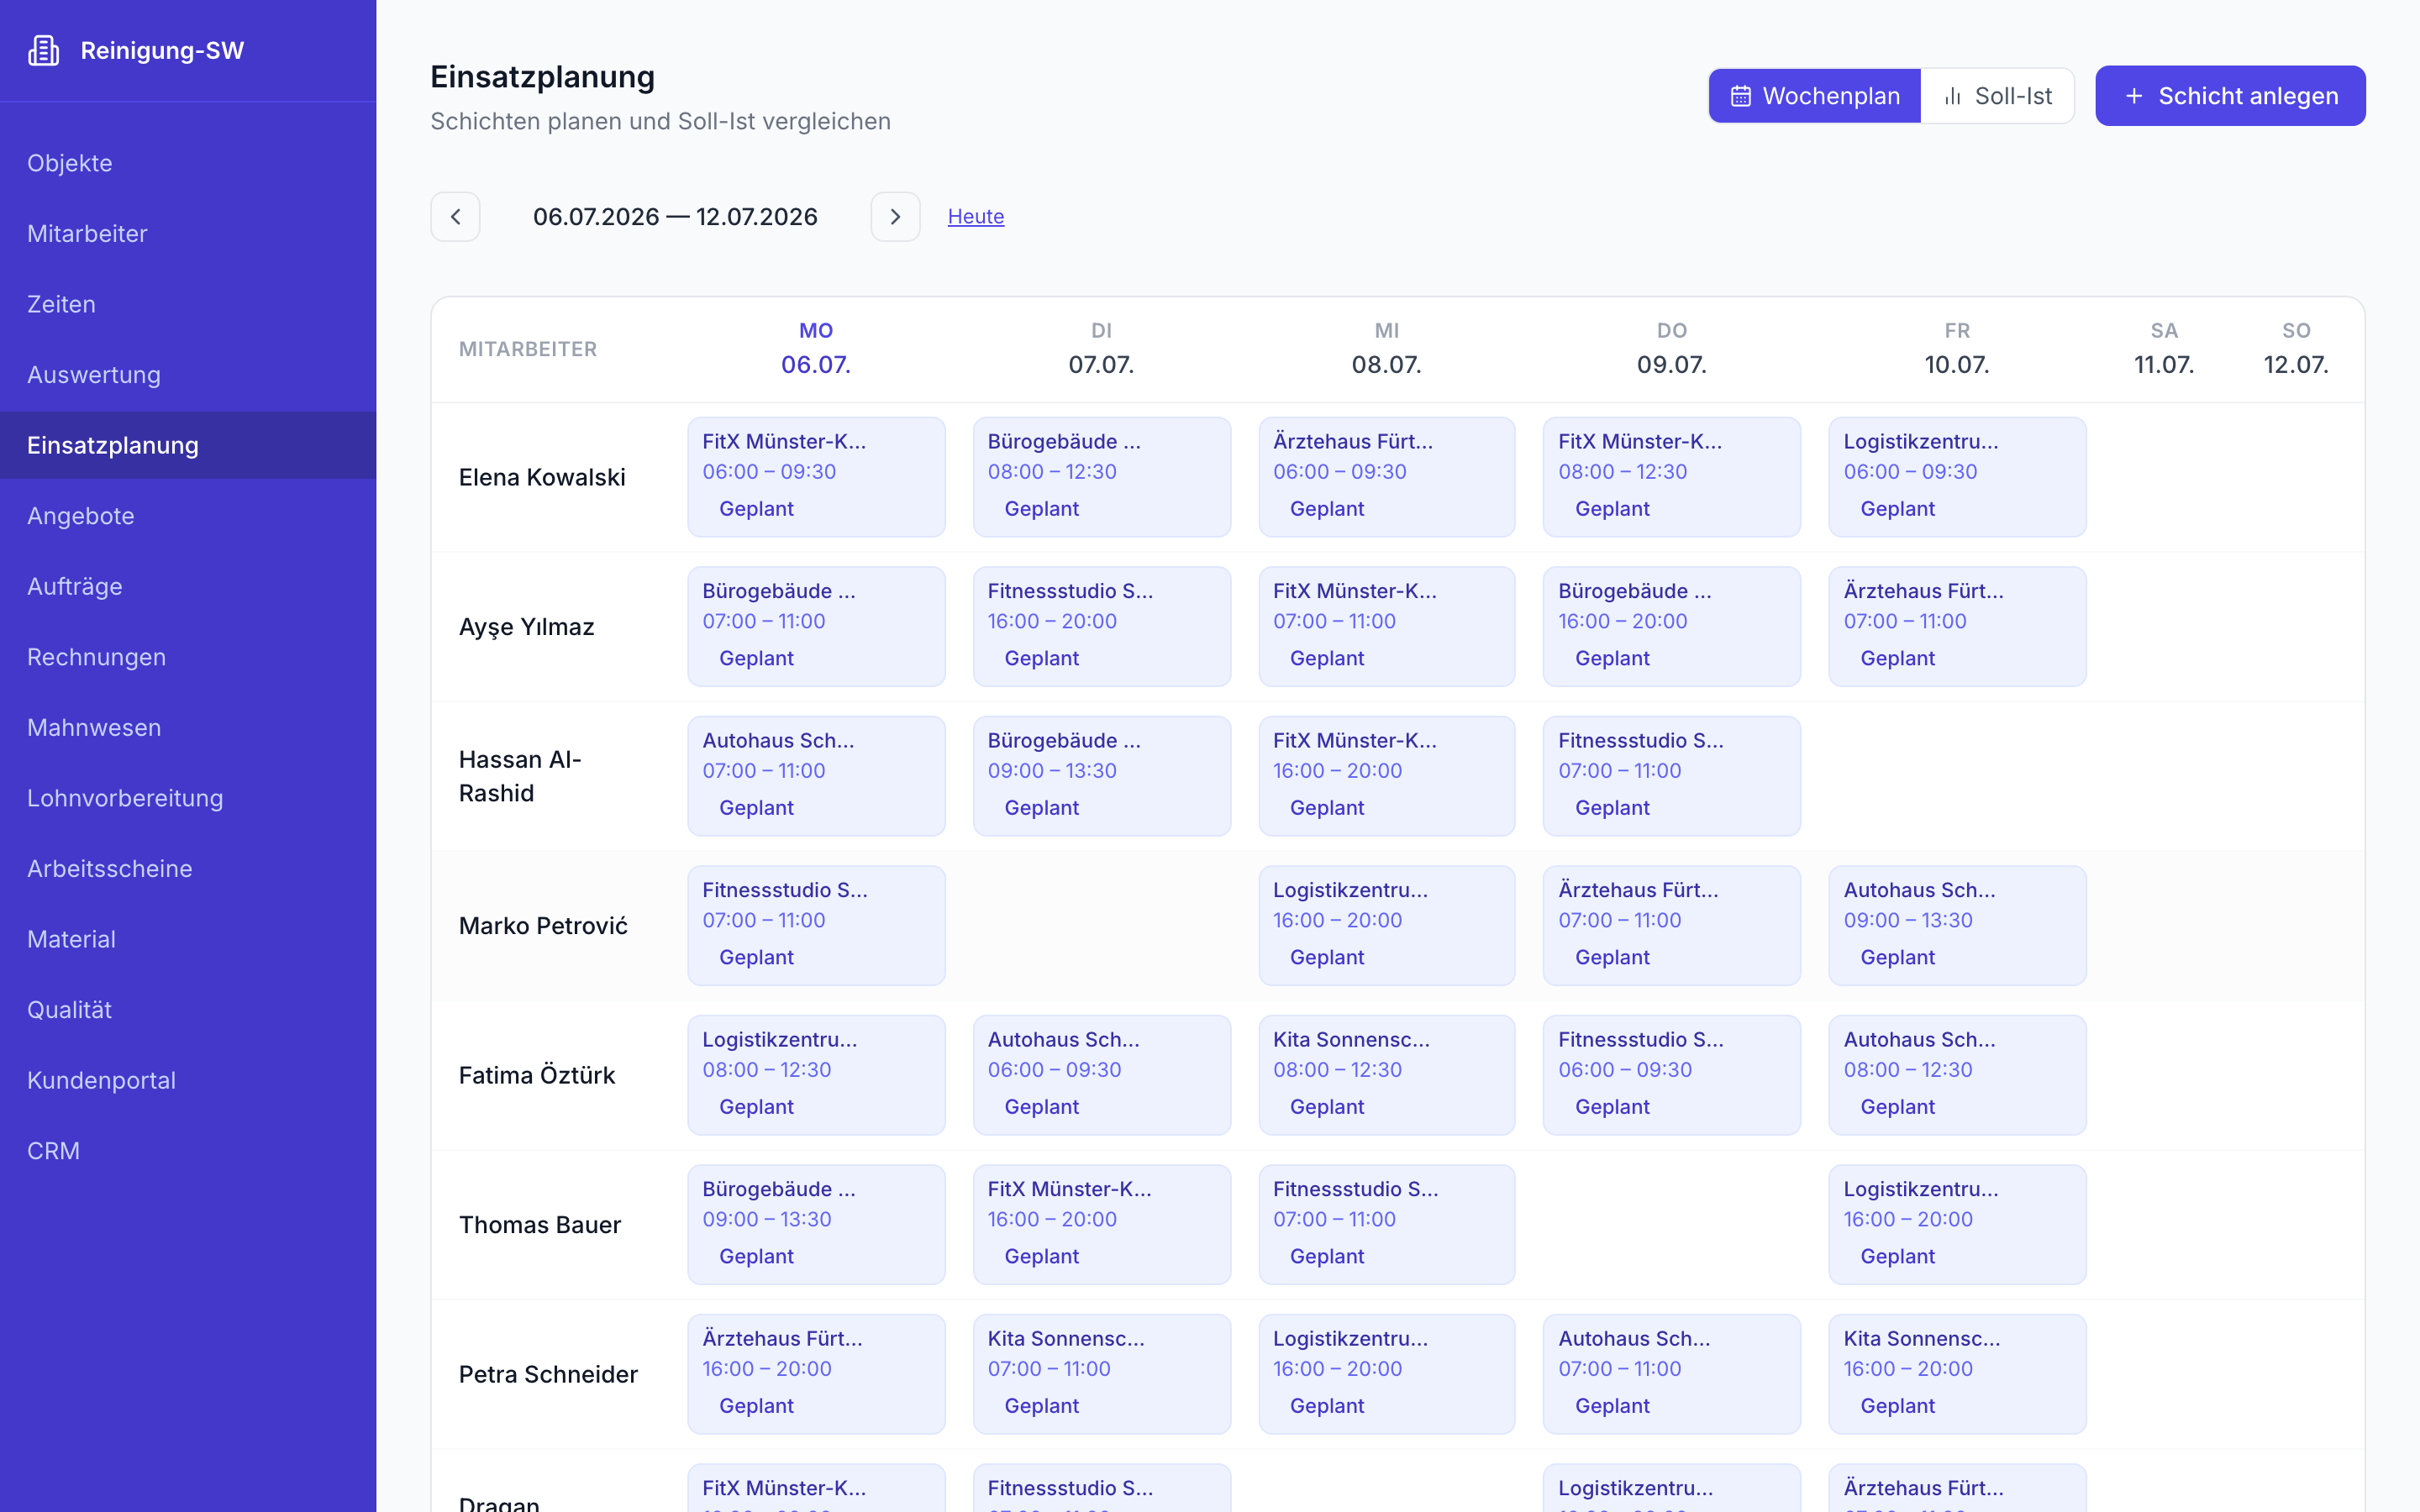Image resolution: width=2420 pixels, height=1512 pixels.
Task: Click employee name Ayşe Yılmaz
Action: coord(526,627)
